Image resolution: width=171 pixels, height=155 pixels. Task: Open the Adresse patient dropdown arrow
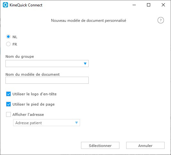(x=77, y=123)
